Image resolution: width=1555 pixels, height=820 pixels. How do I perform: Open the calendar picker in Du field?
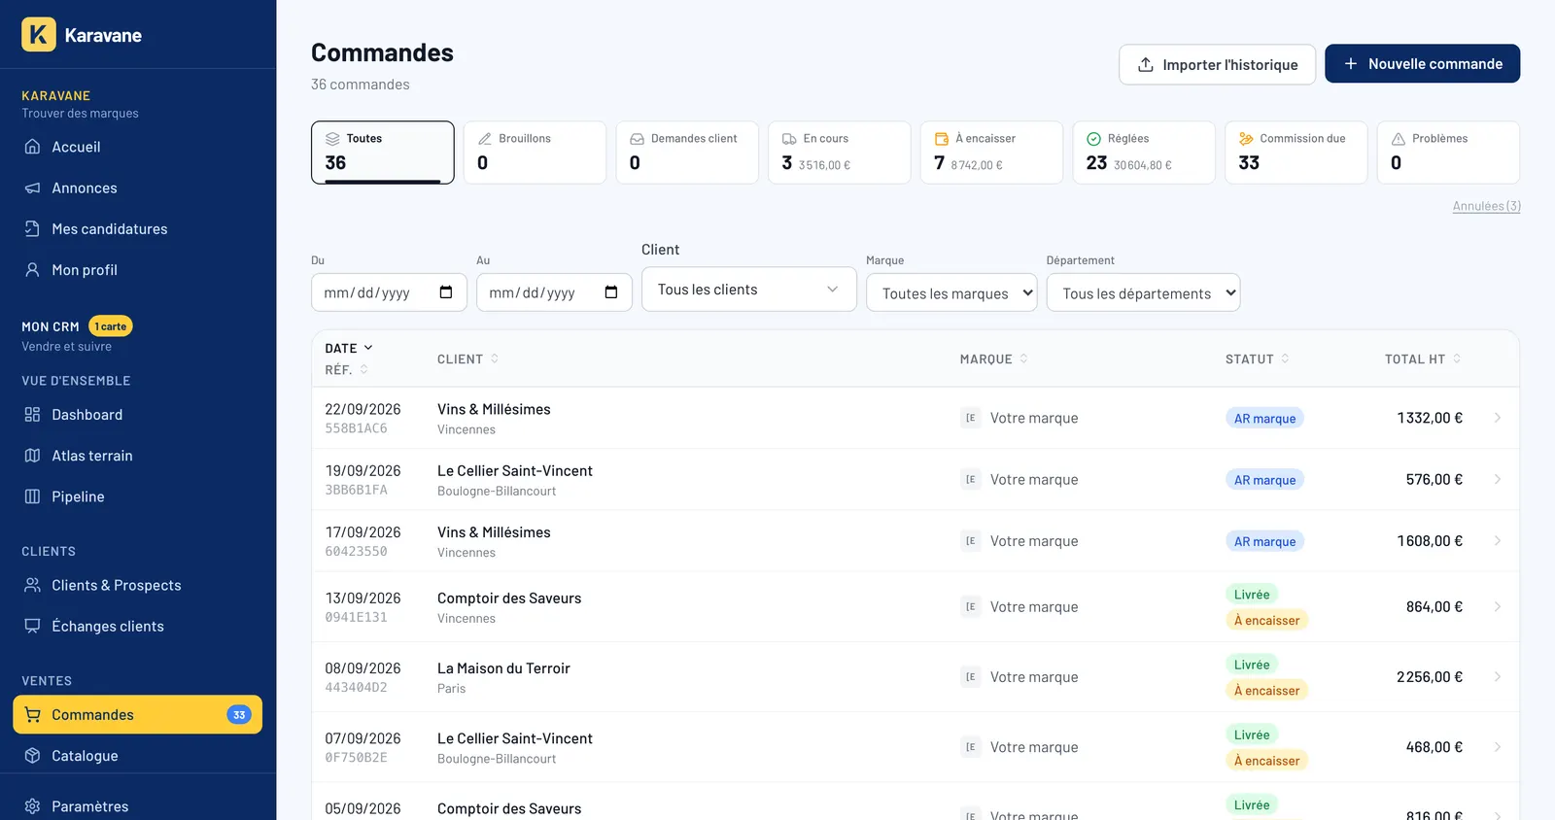(x=446, y=292)
